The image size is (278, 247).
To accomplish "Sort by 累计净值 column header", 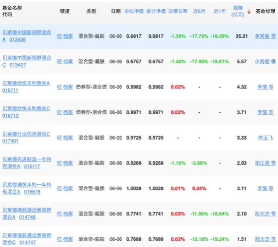I will coord(156,11).
